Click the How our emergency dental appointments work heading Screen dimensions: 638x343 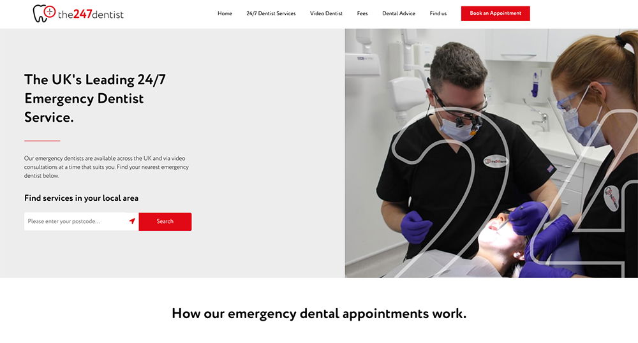pyautogui.click(x=319, y=313)
